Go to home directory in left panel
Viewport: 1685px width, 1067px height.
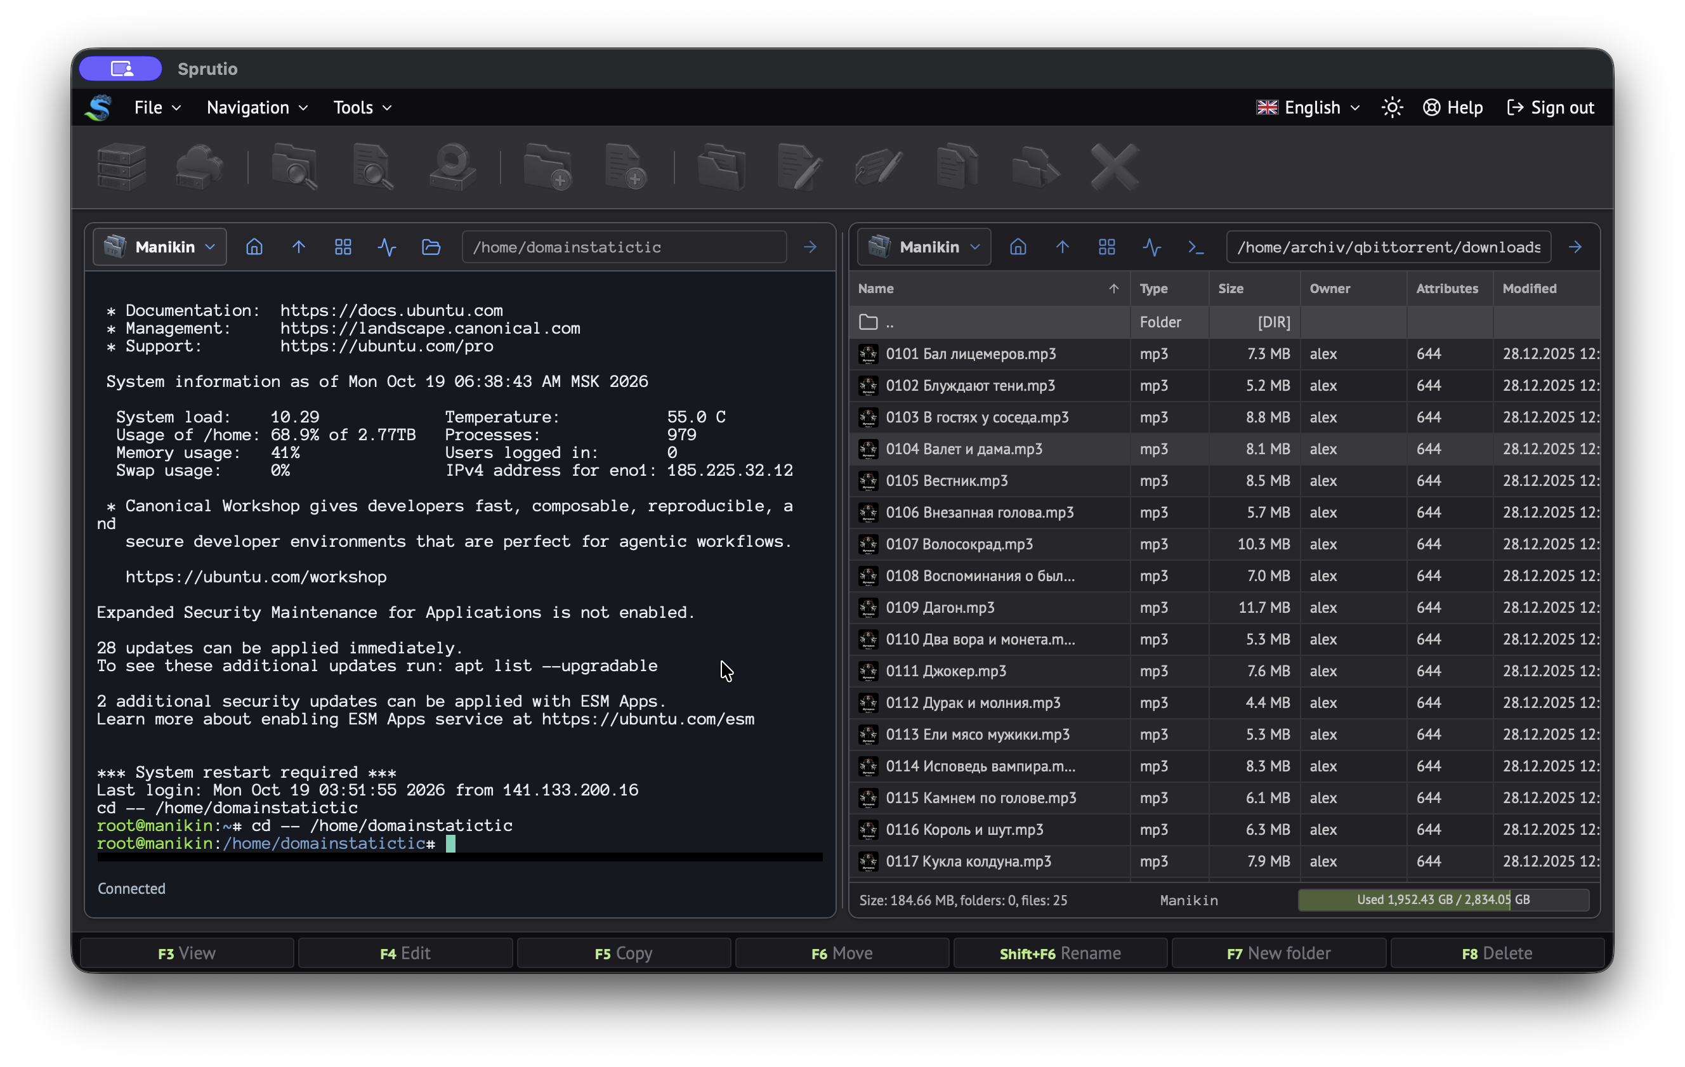point(254,247)
